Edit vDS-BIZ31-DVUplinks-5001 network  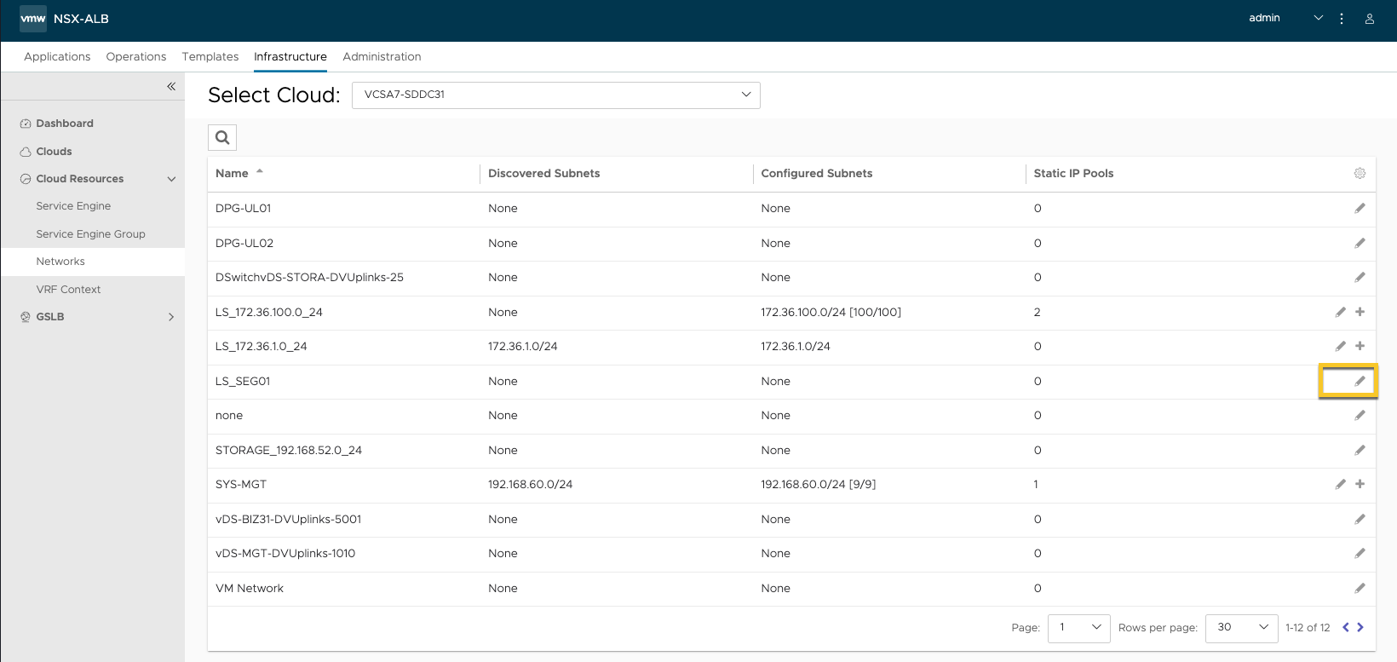coord(1360,519)
